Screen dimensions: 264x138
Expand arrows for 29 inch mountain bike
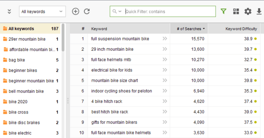tap(165, 49)
